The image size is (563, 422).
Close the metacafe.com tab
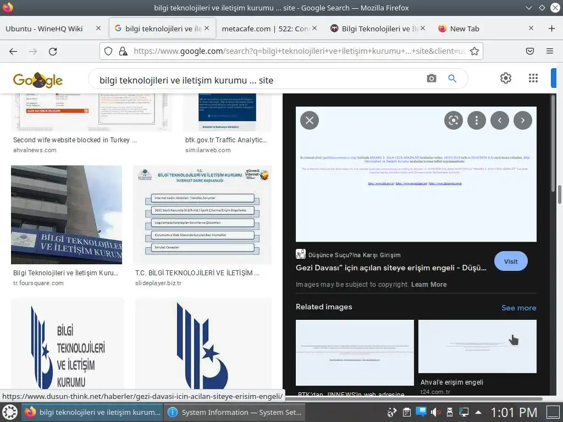click(x=314, y=28)
